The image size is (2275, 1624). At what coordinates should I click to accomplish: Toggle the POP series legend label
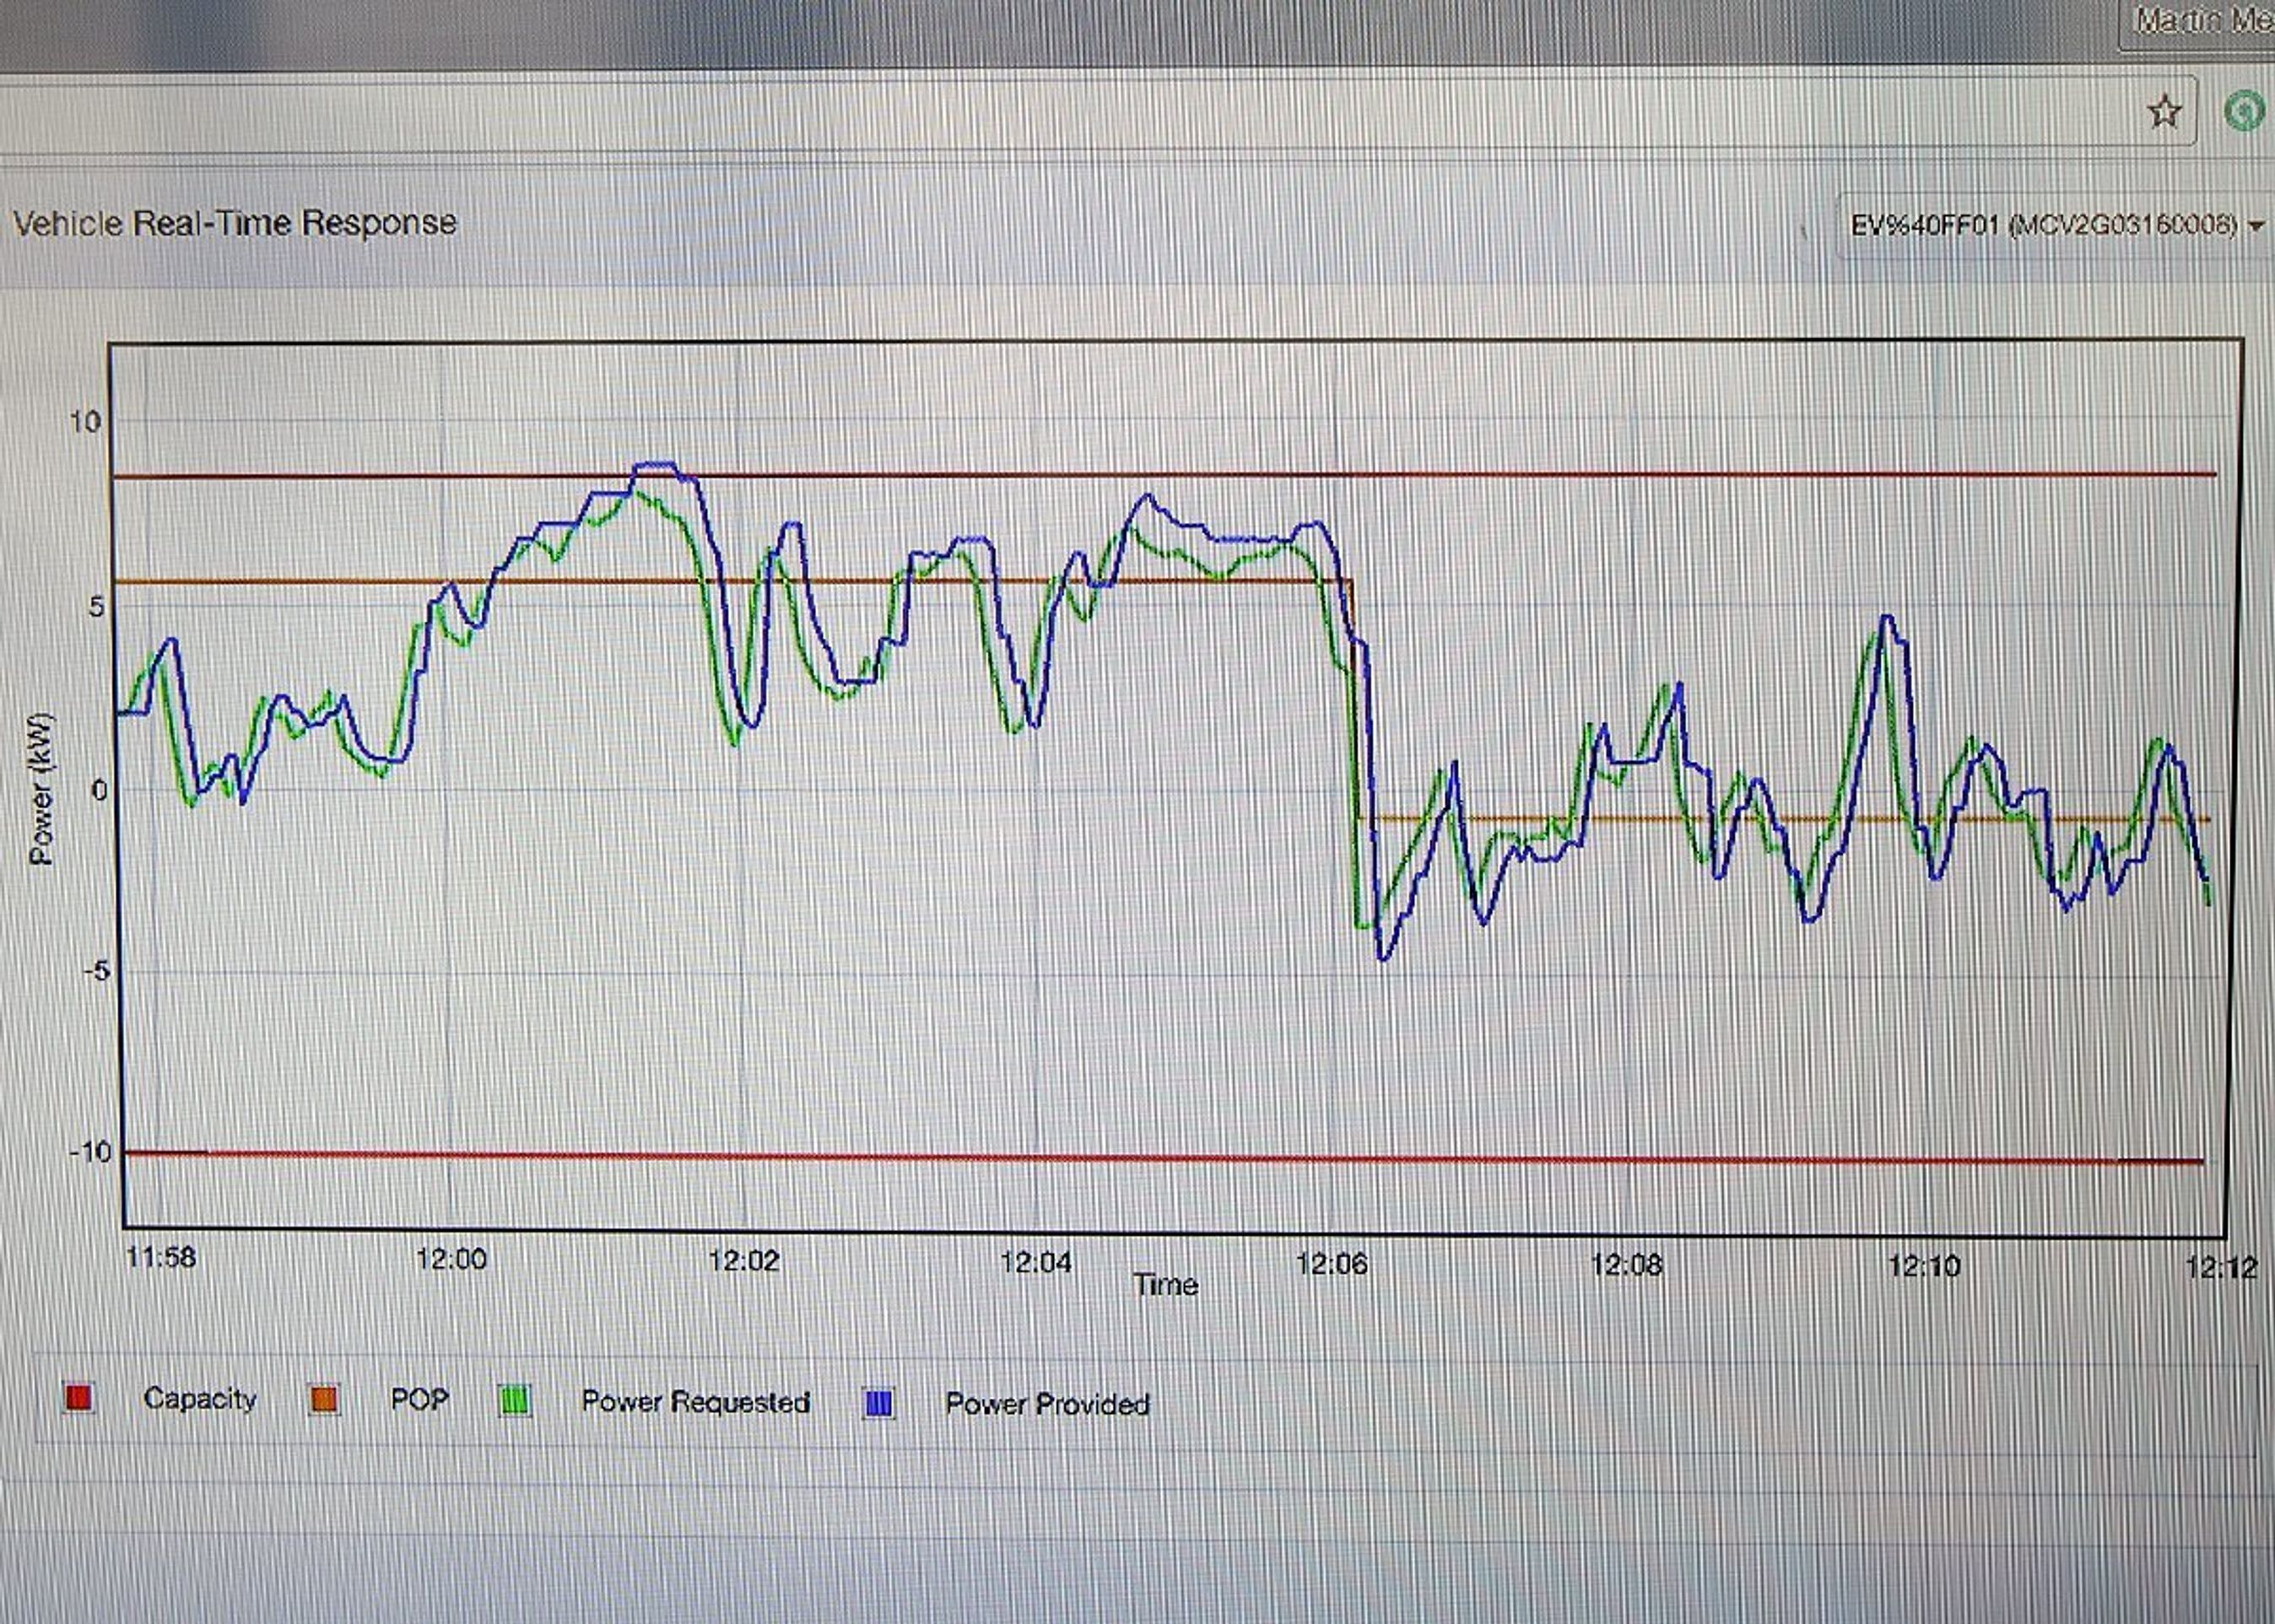pos(419,1399)
